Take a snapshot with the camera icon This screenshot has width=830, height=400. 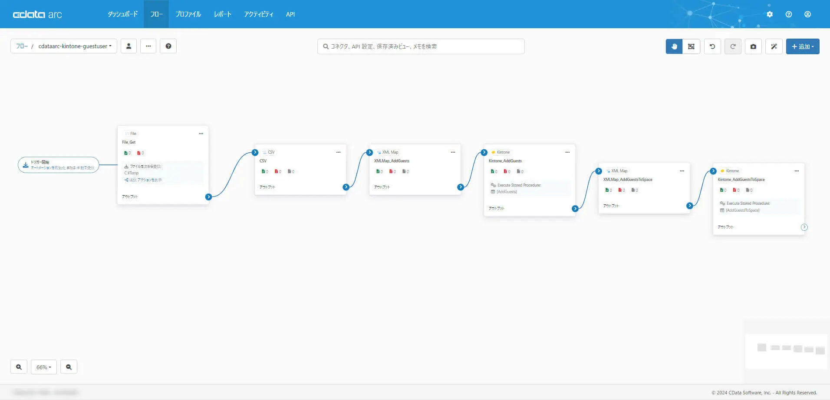(x=753, y=46)
